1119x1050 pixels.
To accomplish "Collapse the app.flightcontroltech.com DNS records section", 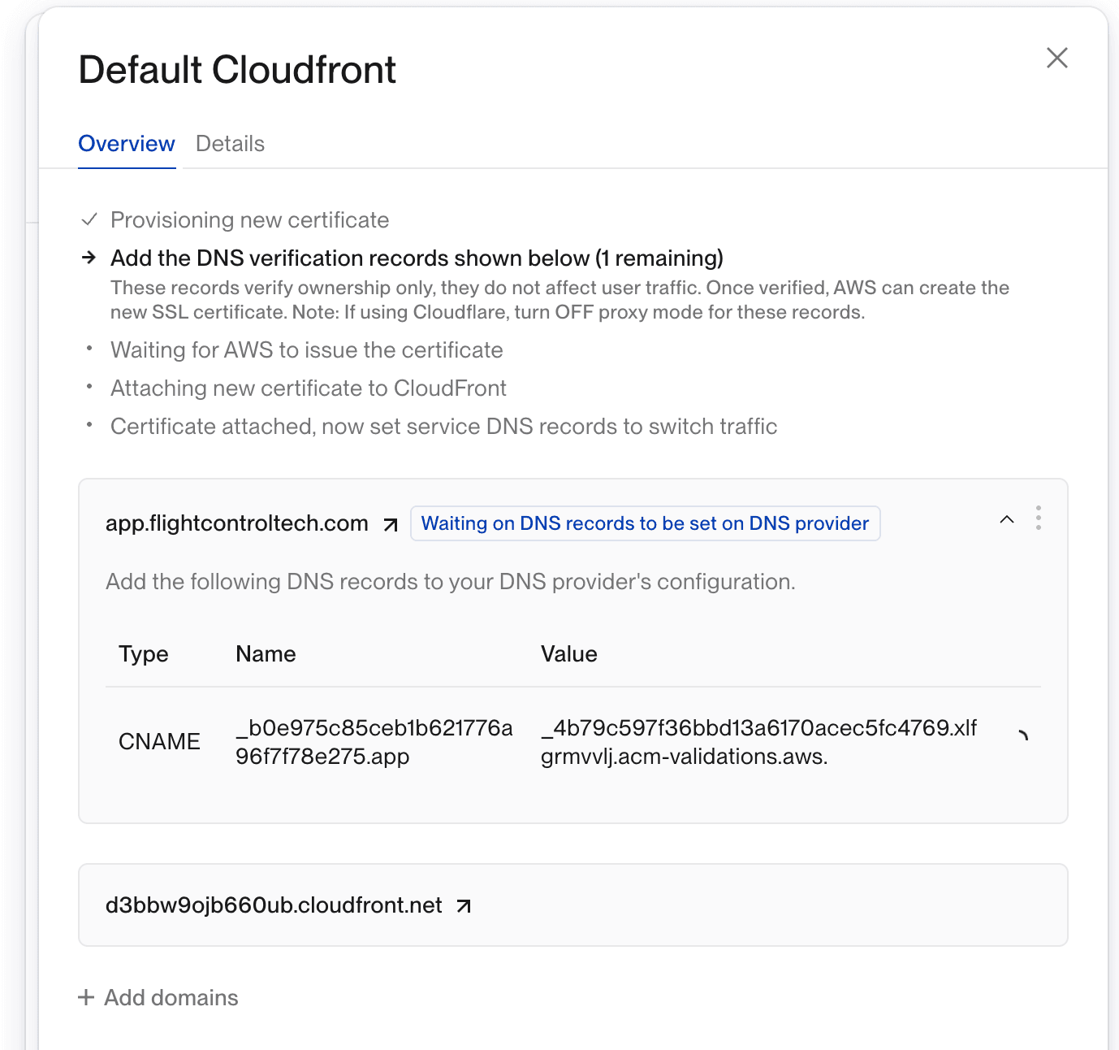I will [x=1007, y=519].
